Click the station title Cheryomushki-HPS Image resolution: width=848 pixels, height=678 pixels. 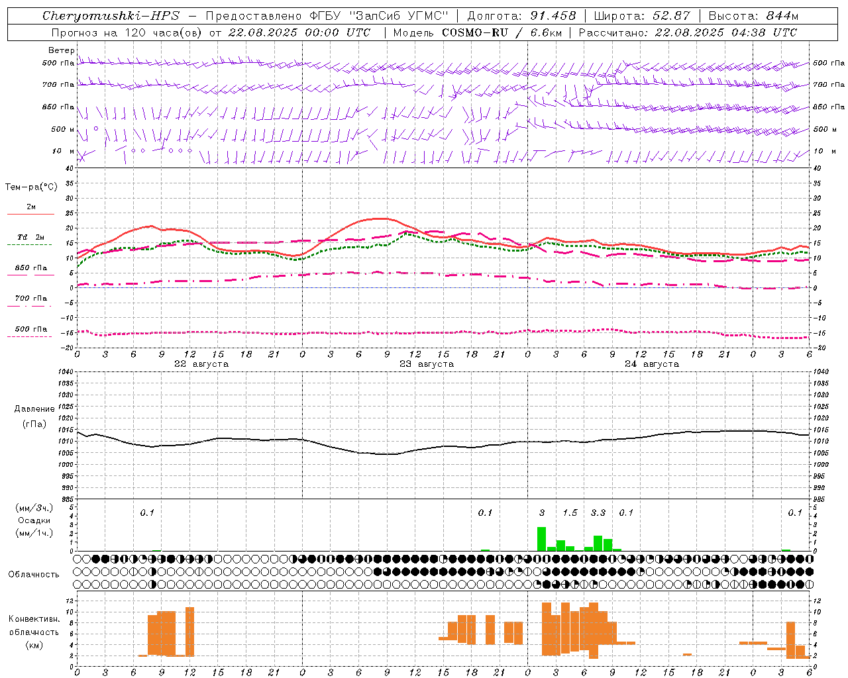coord(111,16)
